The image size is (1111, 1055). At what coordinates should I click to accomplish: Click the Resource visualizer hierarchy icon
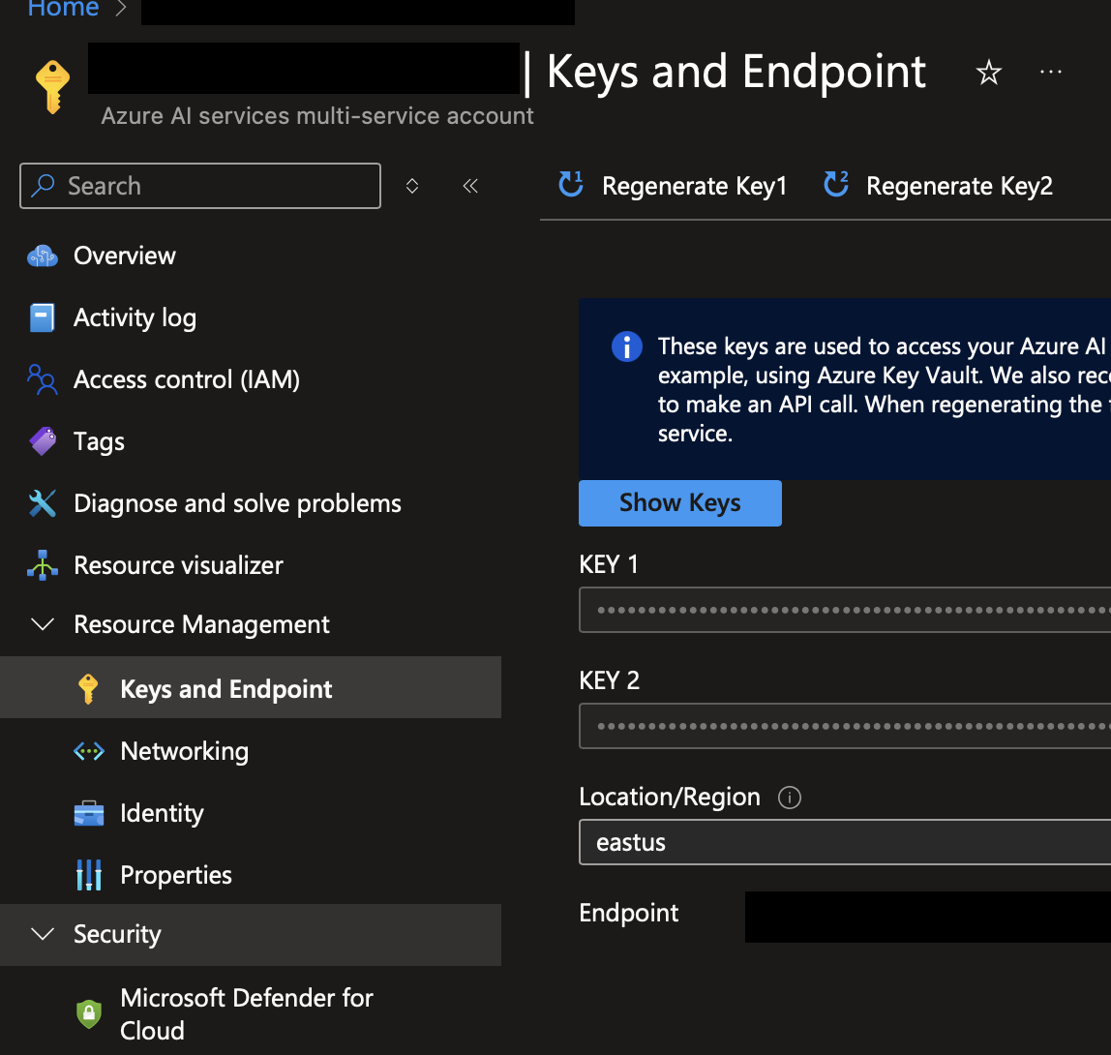coord(43,565)
